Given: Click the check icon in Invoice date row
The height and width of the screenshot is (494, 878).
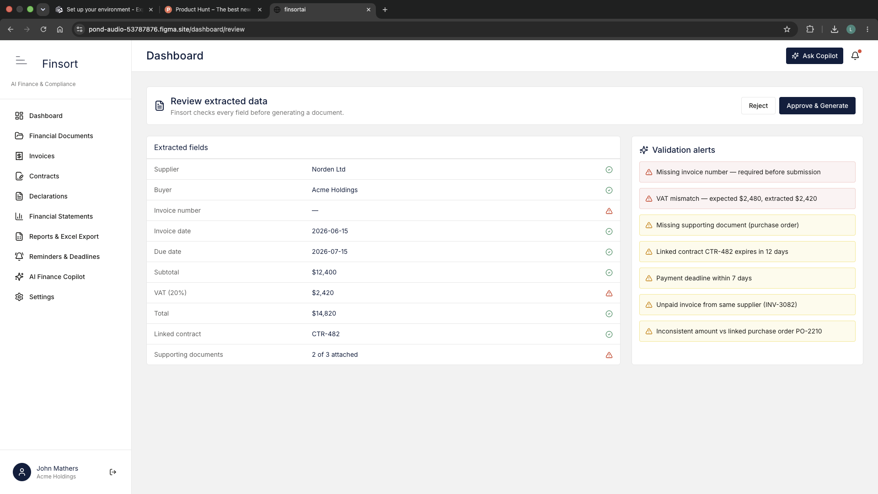Looking at the screenshot, I should tap(609, 231).
